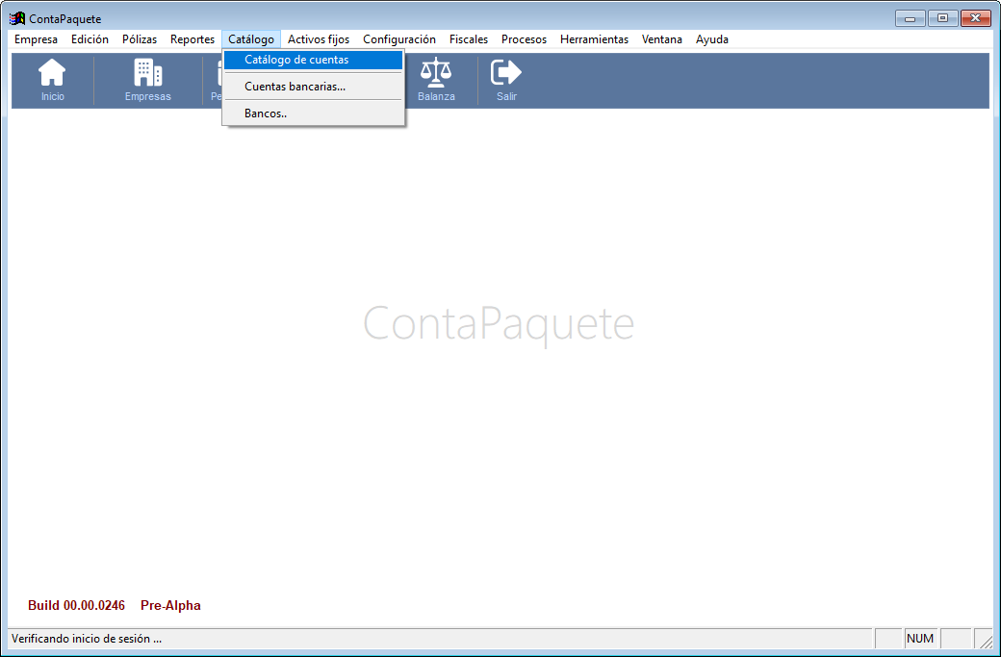Viewport: 1001px width, 657px height.
Task: Click the Pre-Alpha label
Action: click(x=170, y=605)
